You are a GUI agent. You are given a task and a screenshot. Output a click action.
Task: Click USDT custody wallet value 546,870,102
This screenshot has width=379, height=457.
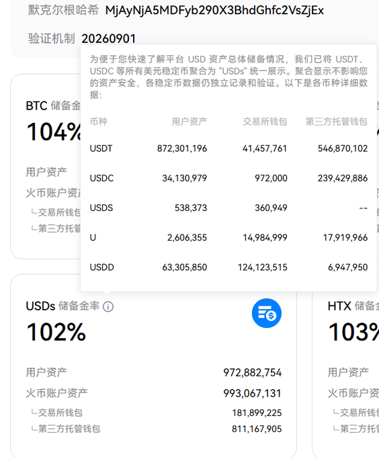pos(343,149)
